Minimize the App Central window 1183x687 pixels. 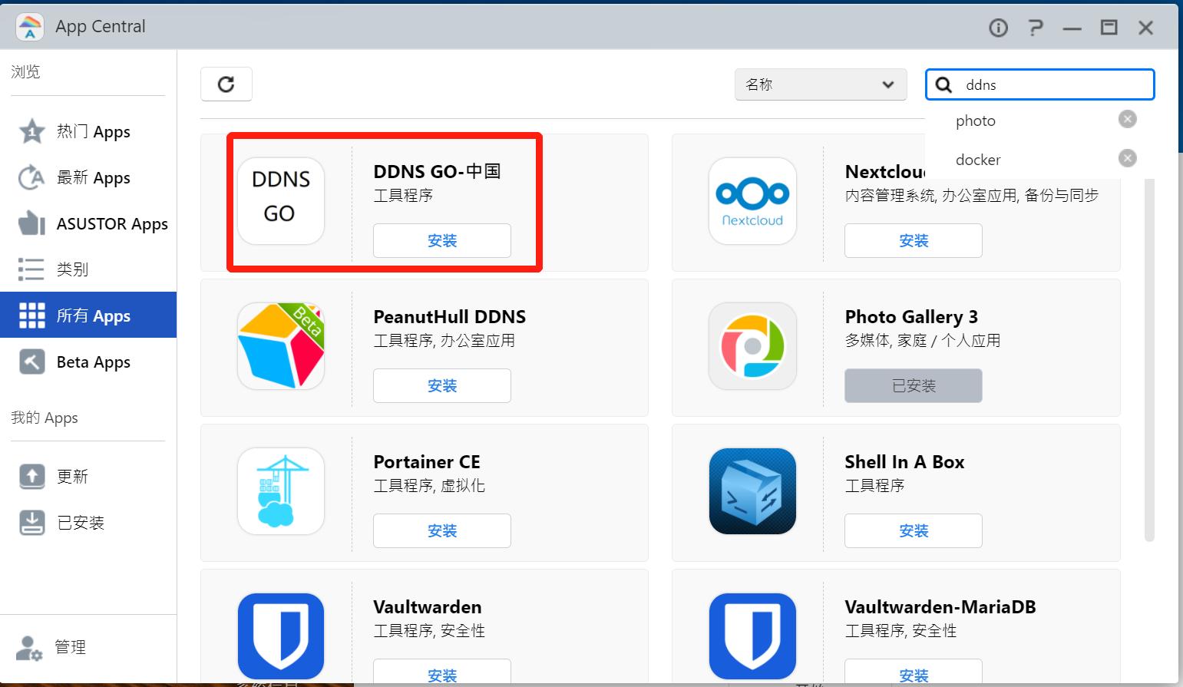(1072, 28)
